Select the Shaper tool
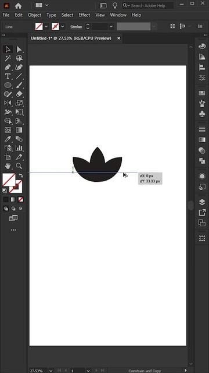This screenshot has height=373, width=209. (x=8, y=94)
